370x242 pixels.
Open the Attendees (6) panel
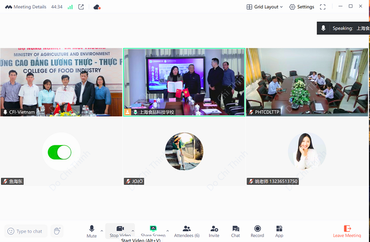tap(186, 231)
